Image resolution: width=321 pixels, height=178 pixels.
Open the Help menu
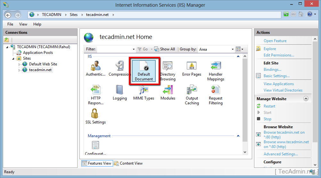coord(37,24)
